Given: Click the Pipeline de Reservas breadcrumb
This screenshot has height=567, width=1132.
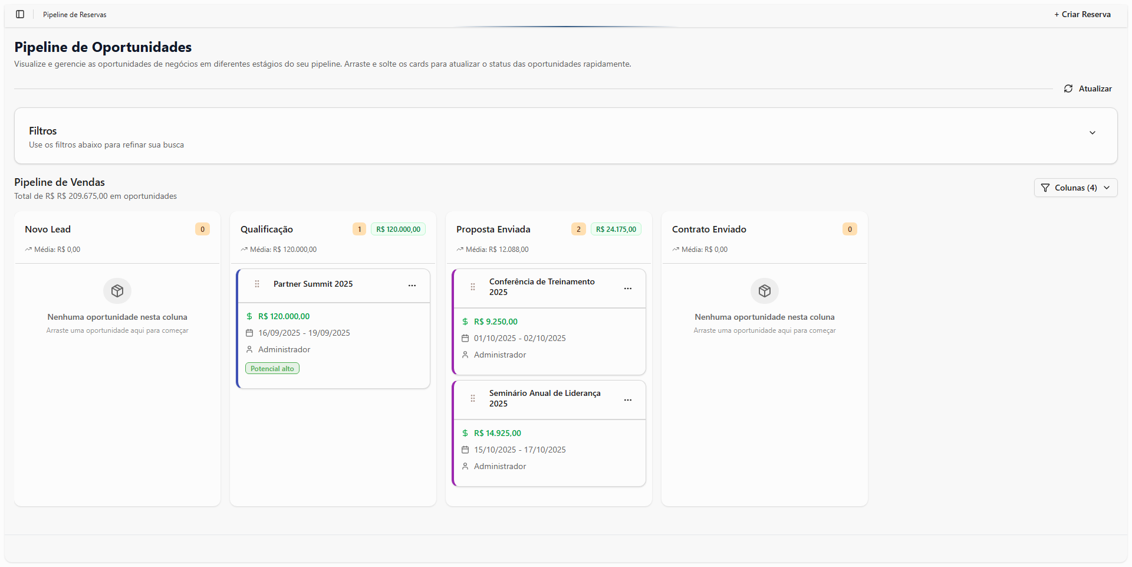Looking at the screenshot, I should coord(74,14).
